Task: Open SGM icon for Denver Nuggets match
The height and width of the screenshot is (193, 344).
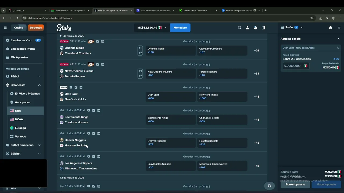Action: tap(99, 133)
